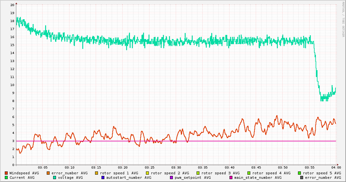Viewport: 346px width, 182px height.
Task: Click the RRDTOOL / TOBI OETIKER watermark
Action: (x=343, y=19)
